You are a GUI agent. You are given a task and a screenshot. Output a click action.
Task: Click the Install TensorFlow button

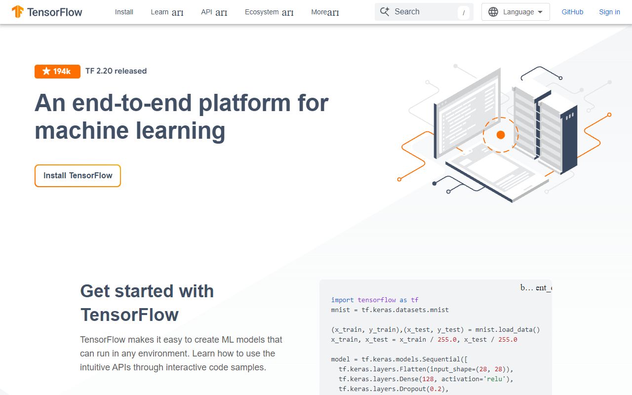point(78,175)
